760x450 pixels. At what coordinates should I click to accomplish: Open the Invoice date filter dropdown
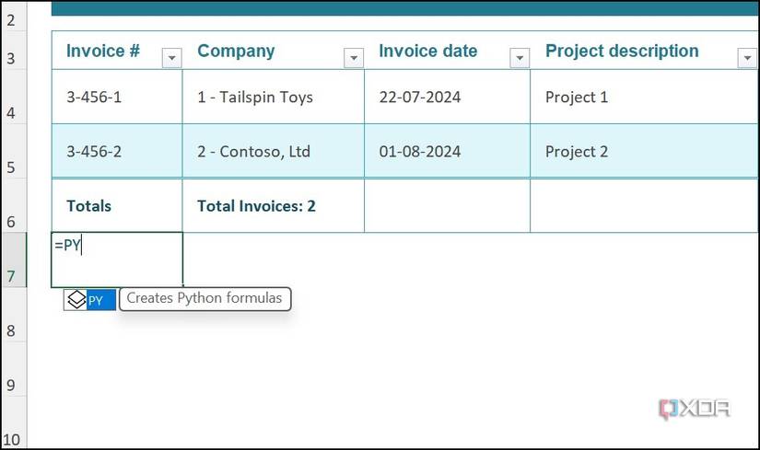coord(520,58)
